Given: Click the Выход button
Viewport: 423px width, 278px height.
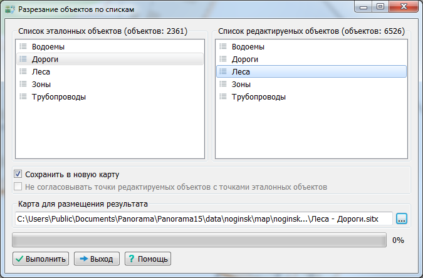Looking at the screenshot, I should tap(97, 259).
